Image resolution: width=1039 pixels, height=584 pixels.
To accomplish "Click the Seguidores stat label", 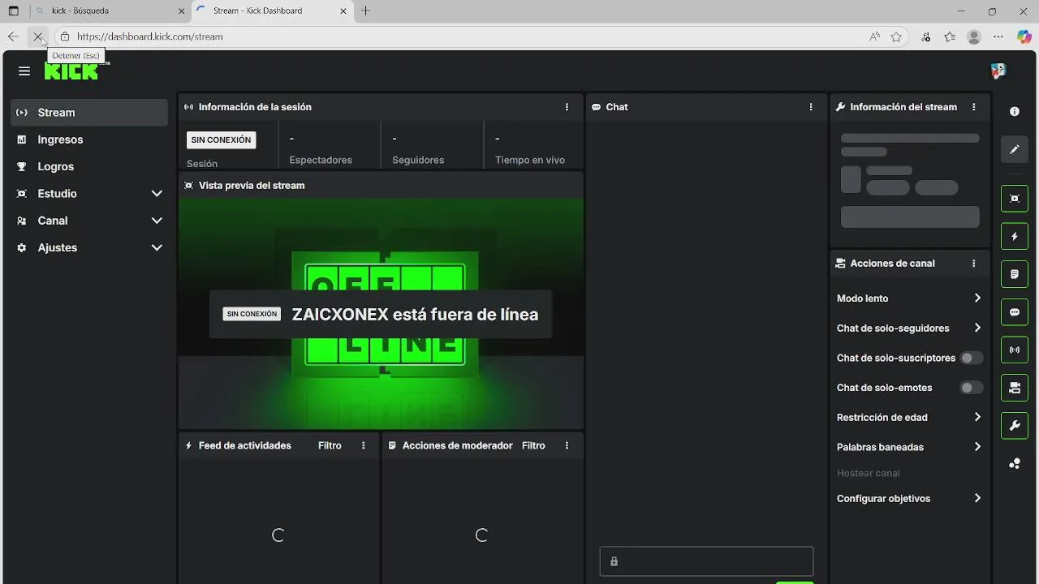I will coord(418,160).
